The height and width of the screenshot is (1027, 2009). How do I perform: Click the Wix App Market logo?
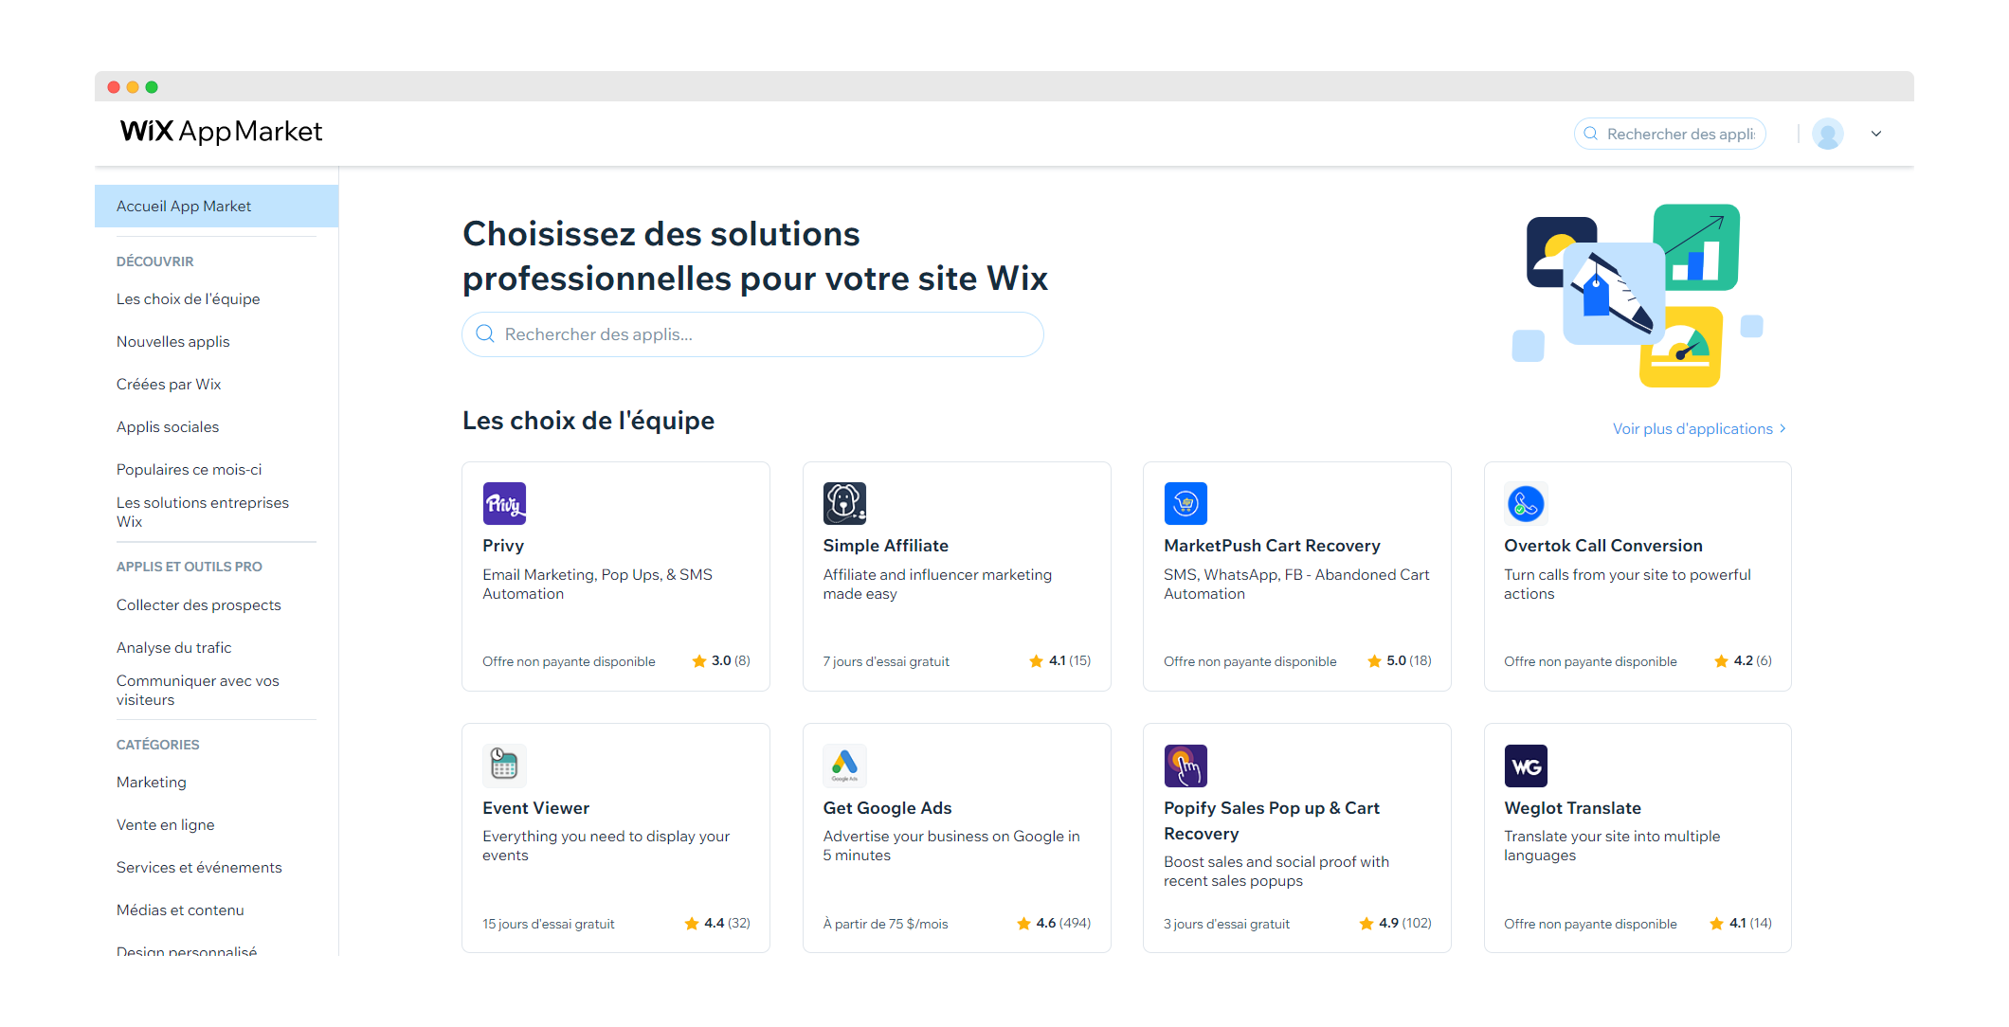[222, 132]
